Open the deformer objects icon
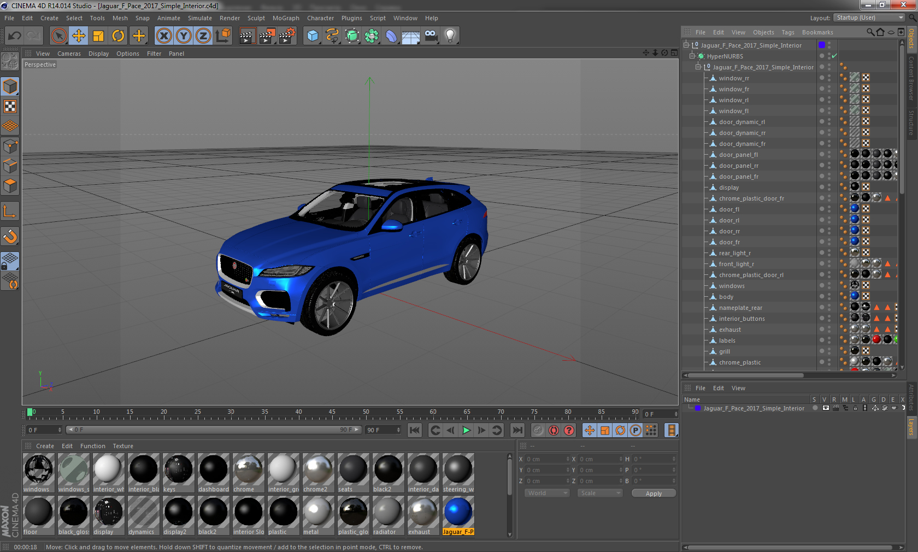918x552 pixels. [391, 36]
